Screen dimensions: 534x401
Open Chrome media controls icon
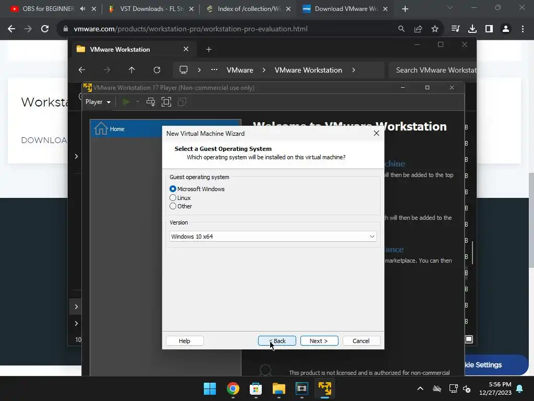455,29
